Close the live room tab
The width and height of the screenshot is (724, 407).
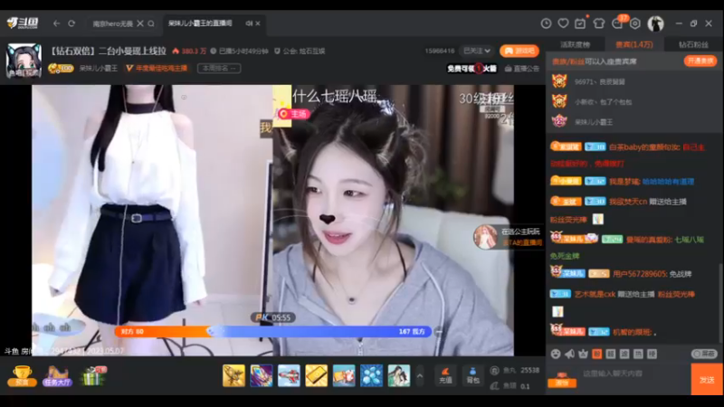(x=258, y=24)
